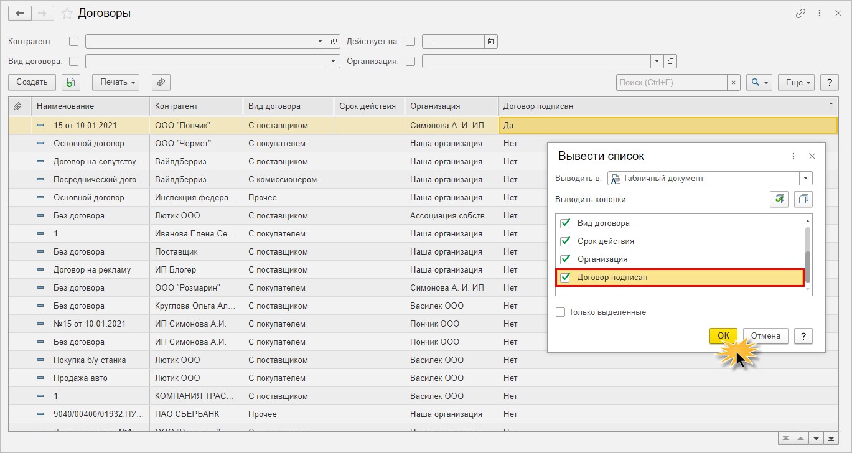Click the back navigation arrow
Viewport: 852px width, 453px height.
tap(19, 13)
